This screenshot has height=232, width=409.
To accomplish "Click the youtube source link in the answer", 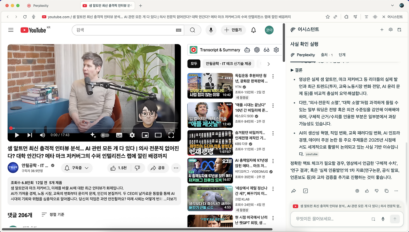I will click(x=312, y=154).
